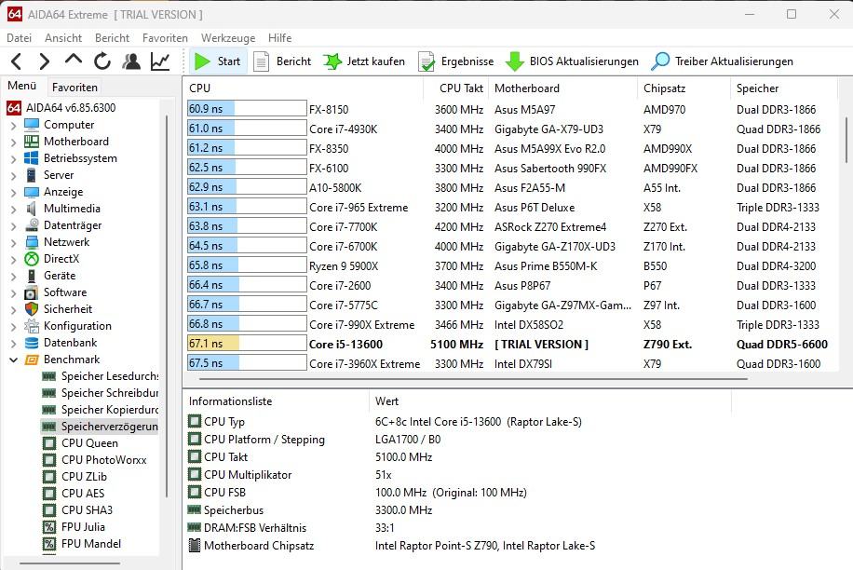Select the AIDA64 v6.85.6300 root icon
This screenshot has width=853, height=570.
pyautogui.click(x=14, y=108)
